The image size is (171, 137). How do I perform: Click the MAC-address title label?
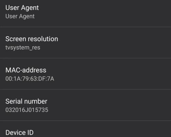pyautogui.click(x=26, y=70)
